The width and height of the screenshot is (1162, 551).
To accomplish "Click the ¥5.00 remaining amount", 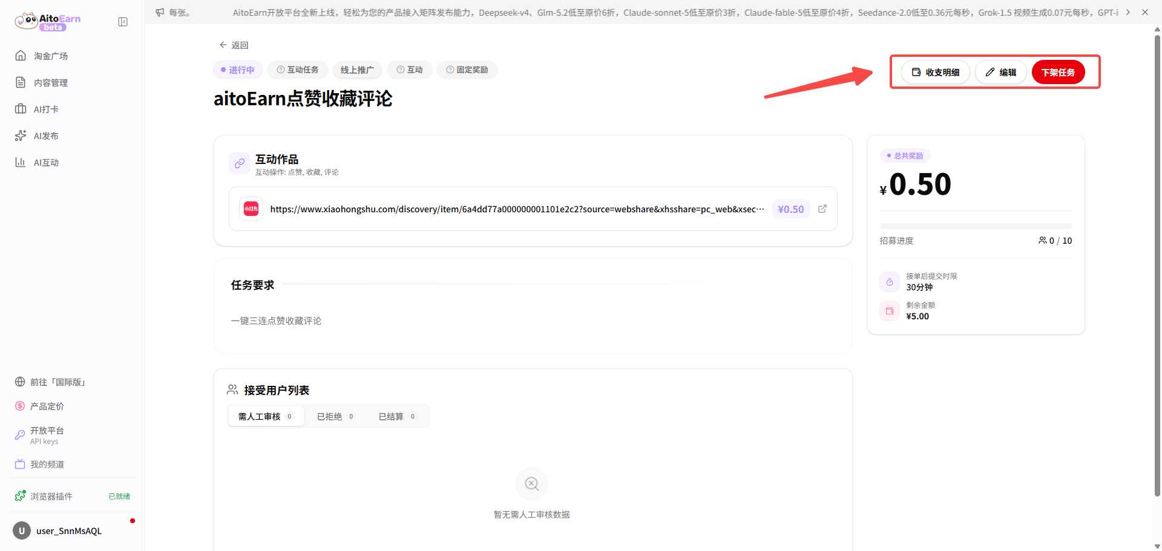I will (x=917, y=316).
